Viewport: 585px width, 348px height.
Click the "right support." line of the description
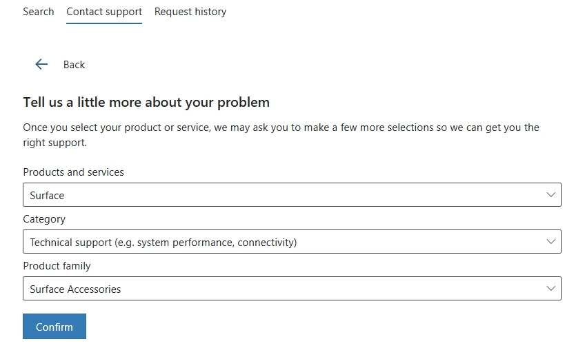click(x=55, y=143)
